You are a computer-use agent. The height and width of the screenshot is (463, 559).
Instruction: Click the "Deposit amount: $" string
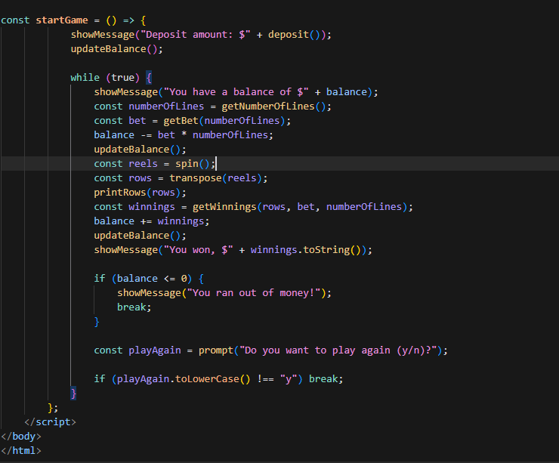tap(196, 35)
